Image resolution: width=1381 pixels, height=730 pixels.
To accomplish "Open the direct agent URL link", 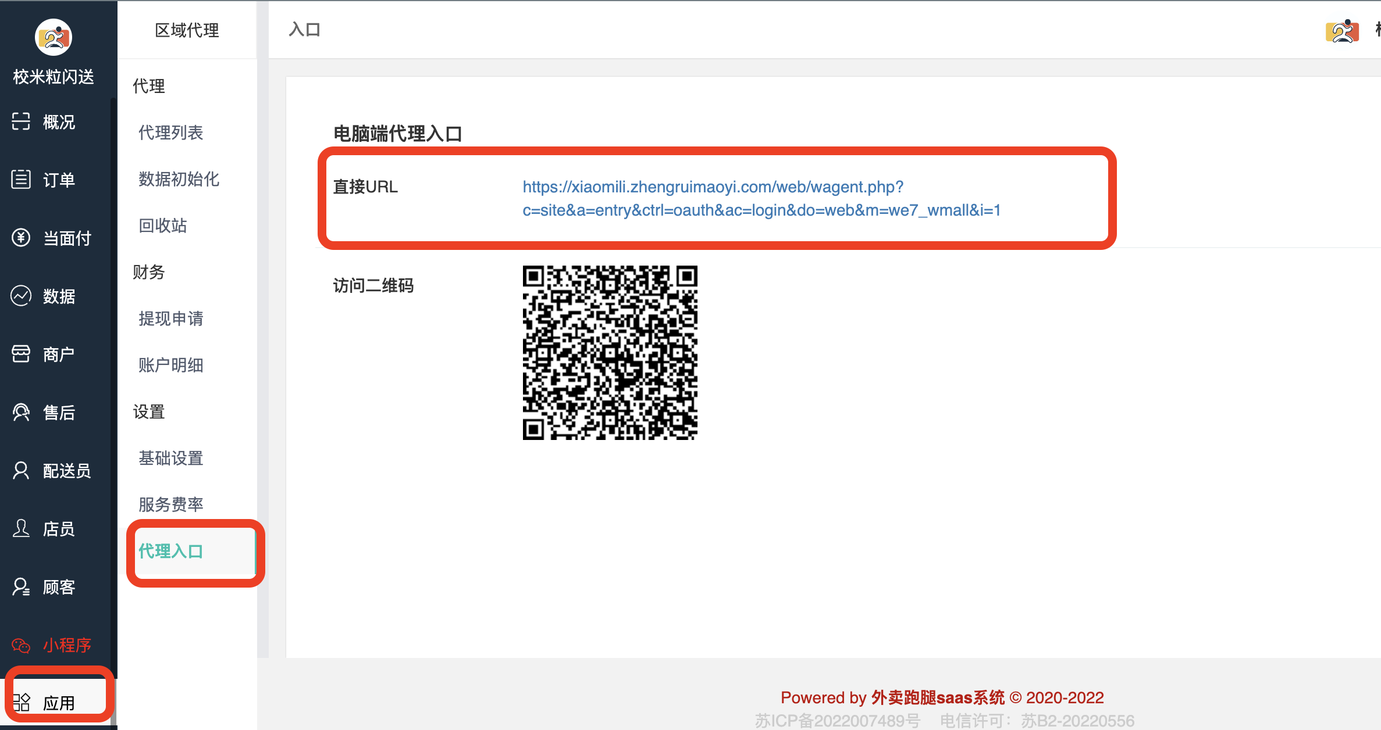I will [761, 198].
